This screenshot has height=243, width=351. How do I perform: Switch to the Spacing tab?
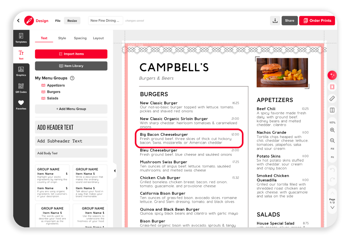point(80,38)
